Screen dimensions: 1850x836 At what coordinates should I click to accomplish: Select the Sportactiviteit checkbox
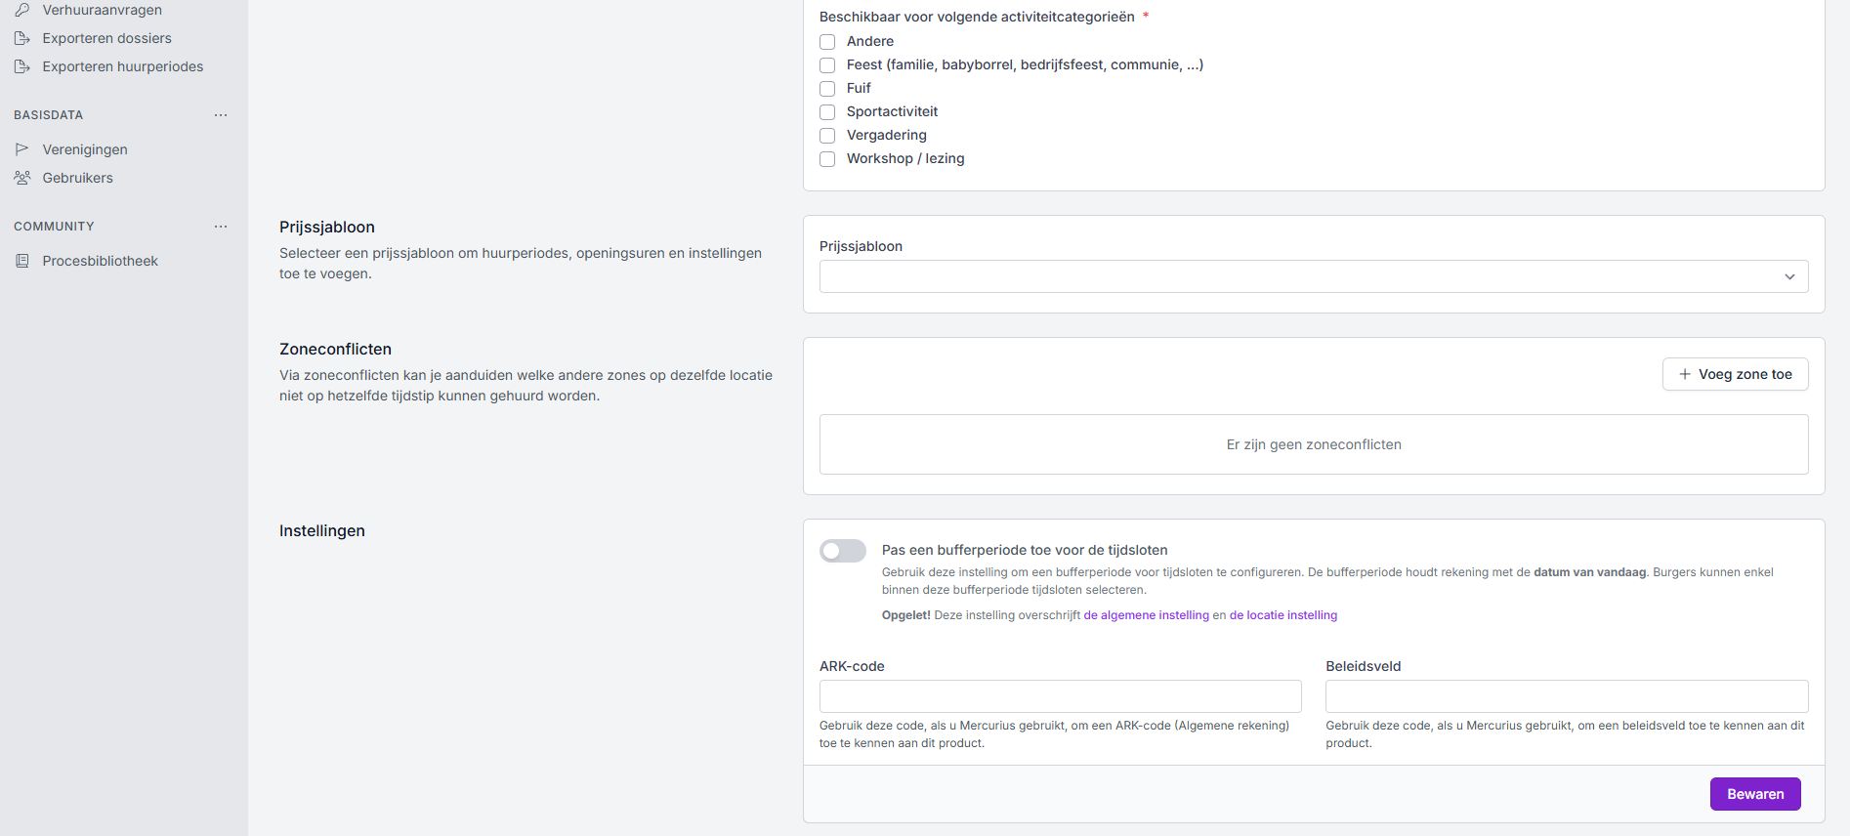827,112
